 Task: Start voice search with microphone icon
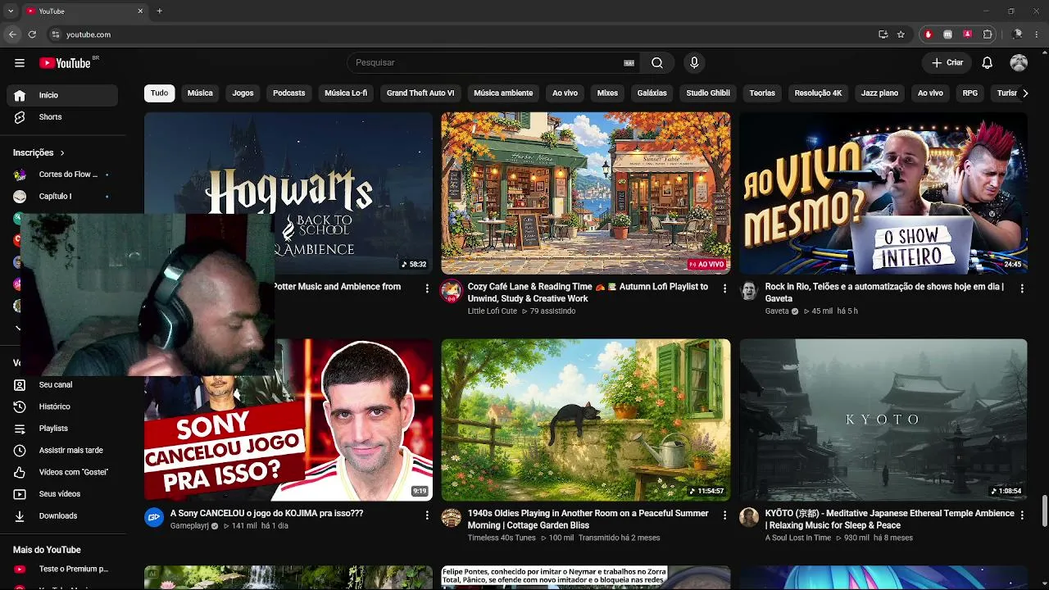(694, 63)
